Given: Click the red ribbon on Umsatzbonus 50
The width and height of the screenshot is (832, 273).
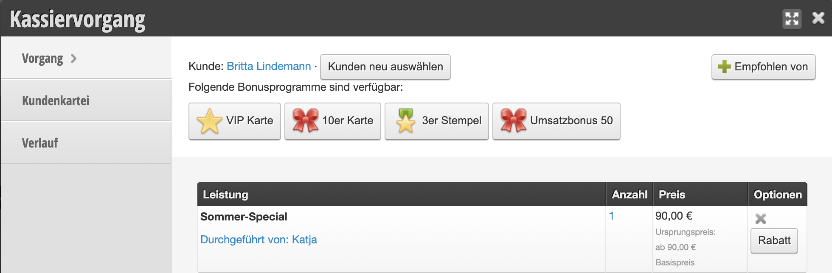Looking at the screenshot, I should [513, 120].
